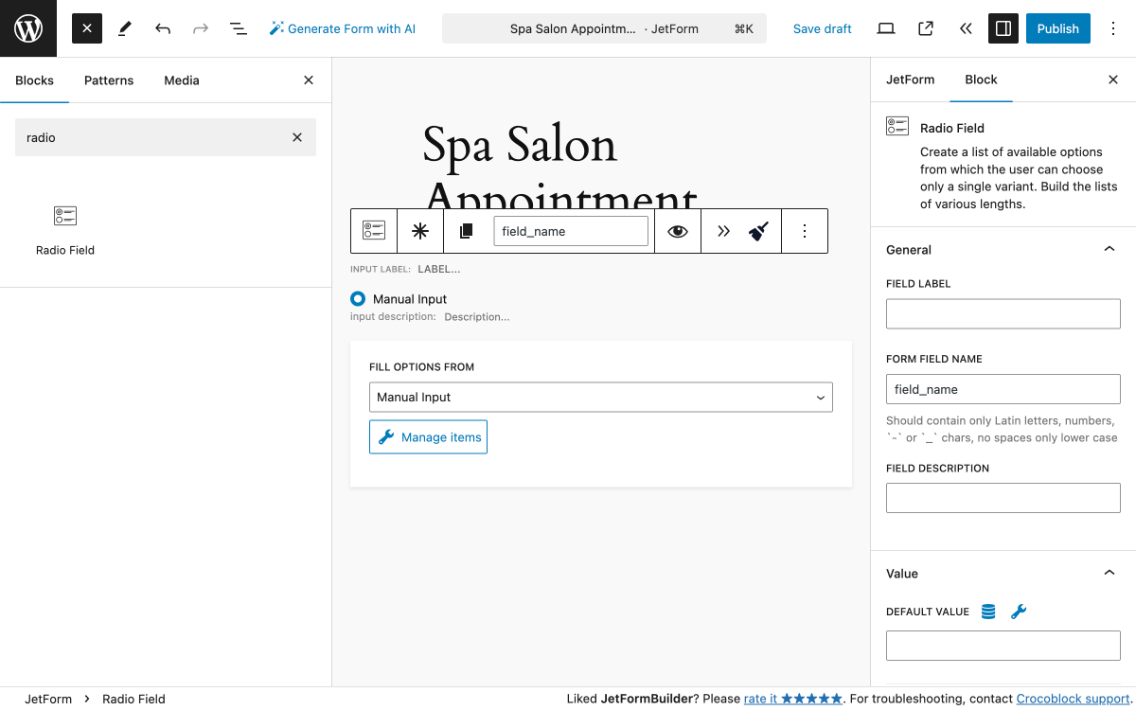Select the Manual Input radio button
This screenshot has height=710, width=1136.
(358, 298)
